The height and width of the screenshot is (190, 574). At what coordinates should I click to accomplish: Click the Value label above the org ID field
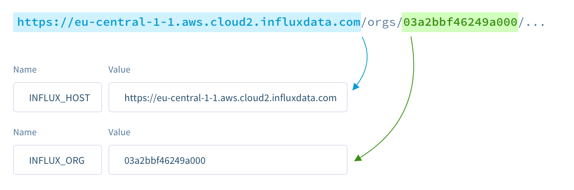tap(119, 132)
